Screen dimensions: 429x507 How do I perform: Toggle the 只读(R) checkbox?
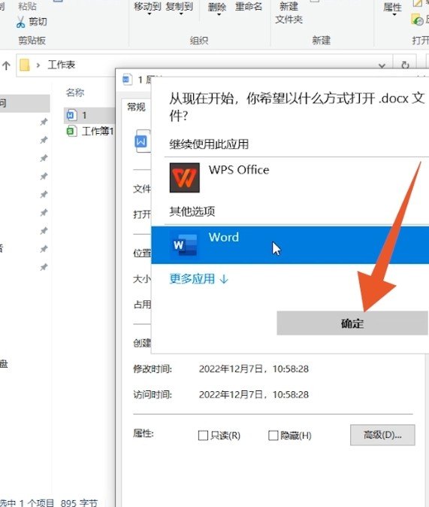(203, 436)
